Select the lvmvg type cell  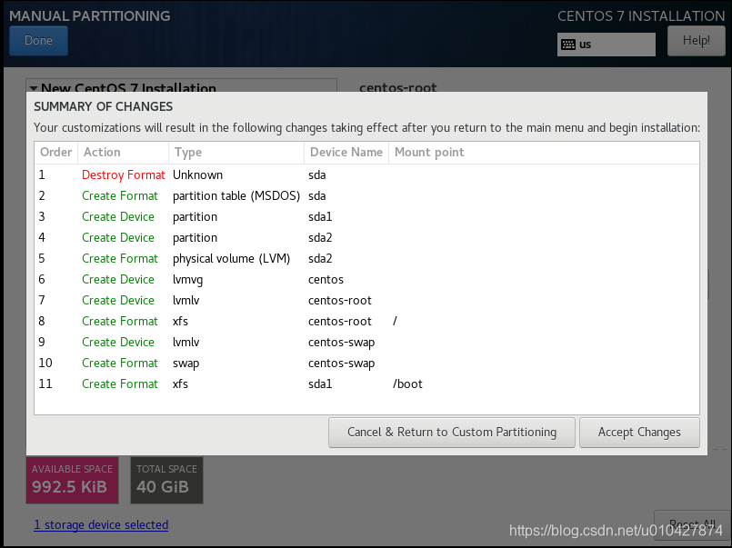pyautogui.click(x=187, y=280)
